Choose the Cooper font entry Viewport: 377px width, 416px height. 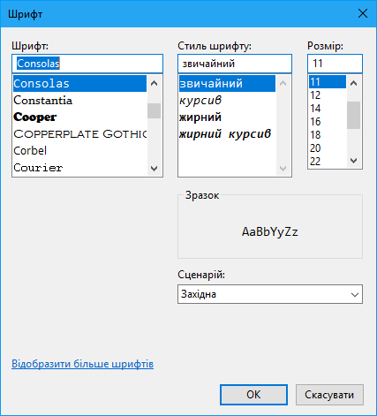(79, 117)
